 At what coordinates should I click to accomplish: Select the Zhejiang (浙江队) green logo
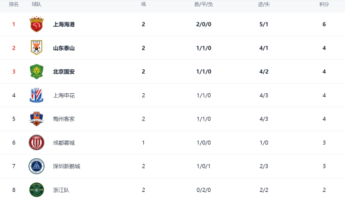(36, 189)
